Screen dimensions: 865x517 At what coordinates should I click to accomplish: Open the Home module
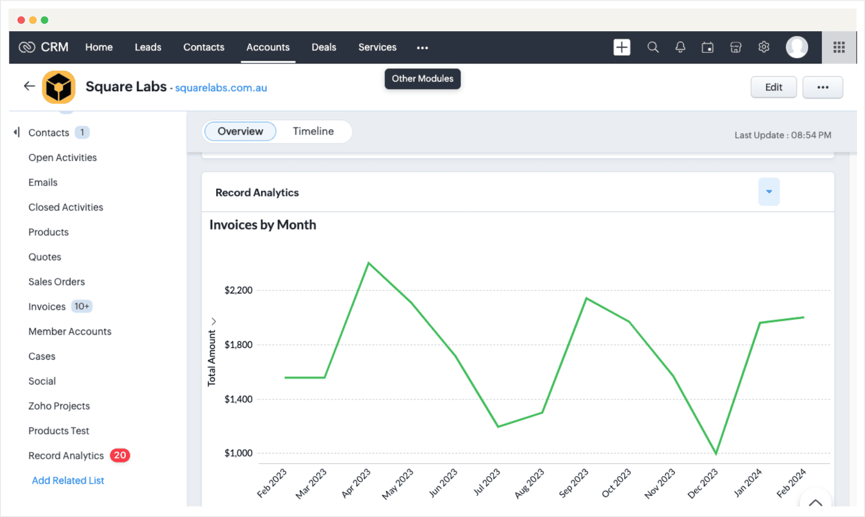coord(99,48)
